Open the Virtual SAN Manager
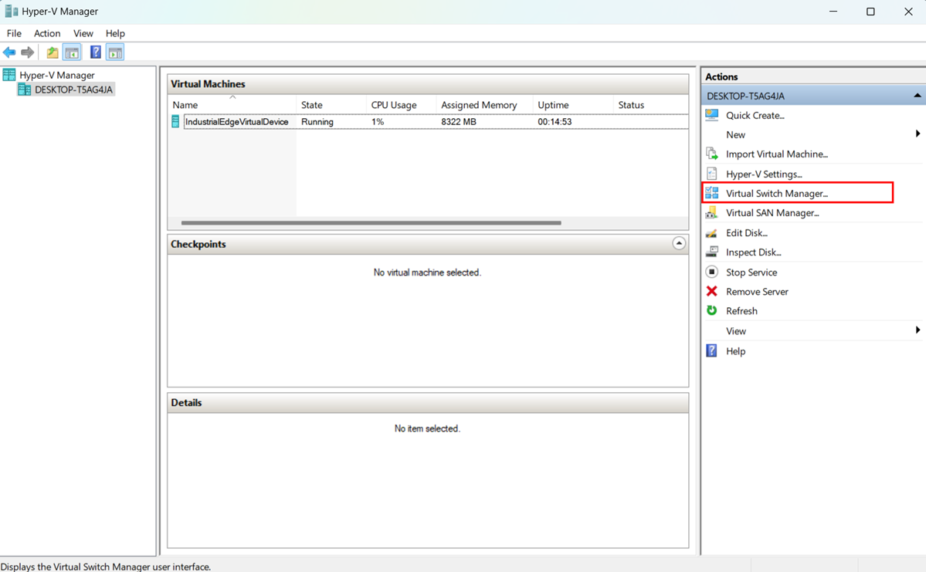 774,212
